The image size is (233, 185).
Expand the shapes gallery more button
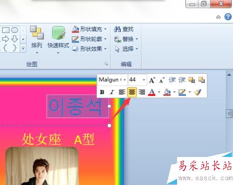pos(23,48)
